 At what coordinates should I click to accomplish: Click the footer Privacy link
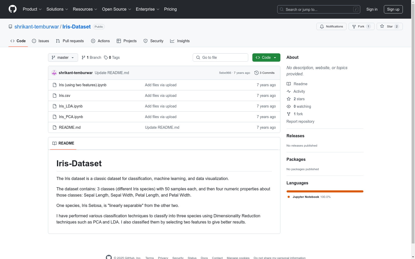click(163, 258)
